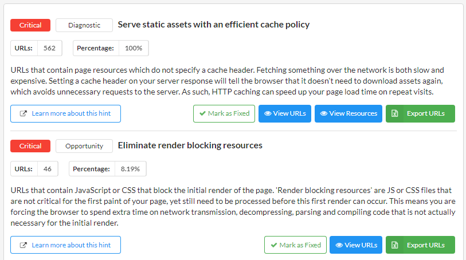This screenshot has width=466, height=260.
Task: Click eye icon on View Resources button
Action: (x=324, y=113)
